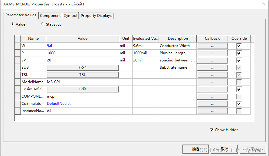Click the 取消 cancel button
The image size is (269, 156).
tap(224, 149)
